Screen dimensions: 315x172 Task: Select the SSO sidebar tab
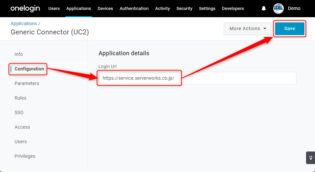(19, 112)
